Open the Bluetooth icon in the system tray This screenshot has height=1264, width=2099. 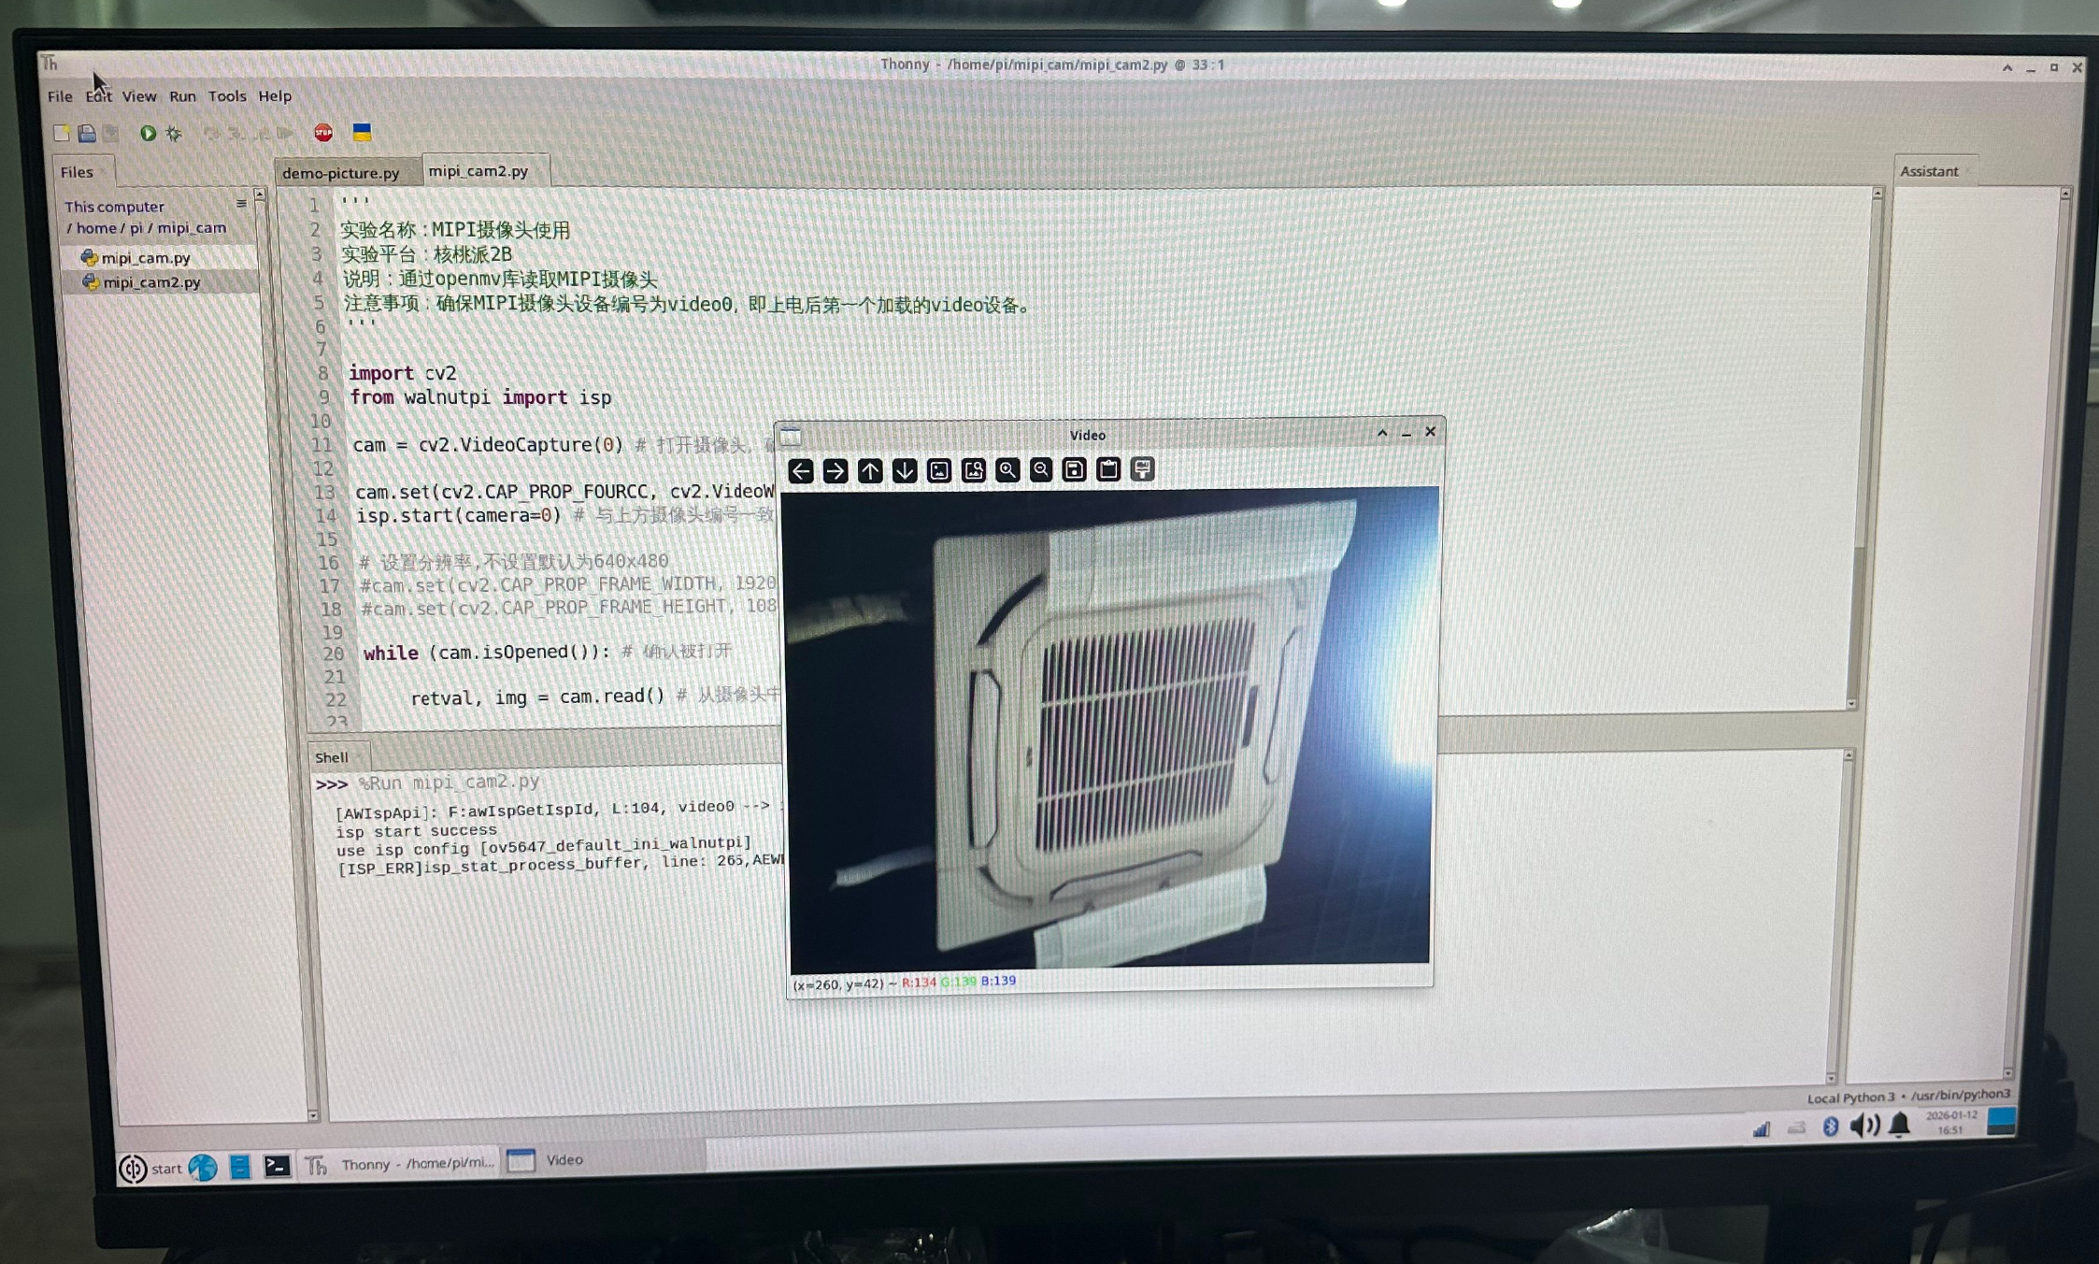[1831, 1127]
